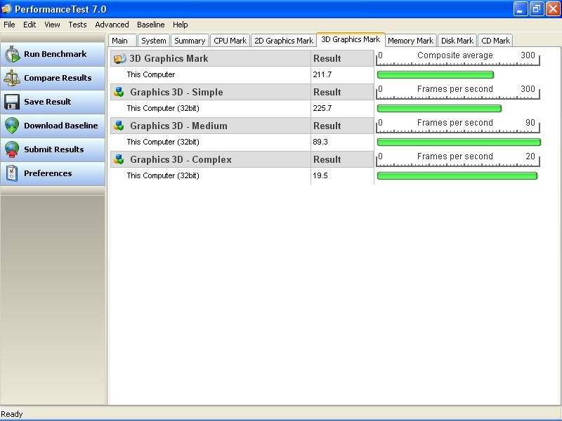Go to the Disk Mark tab

[x=457, y=41]
